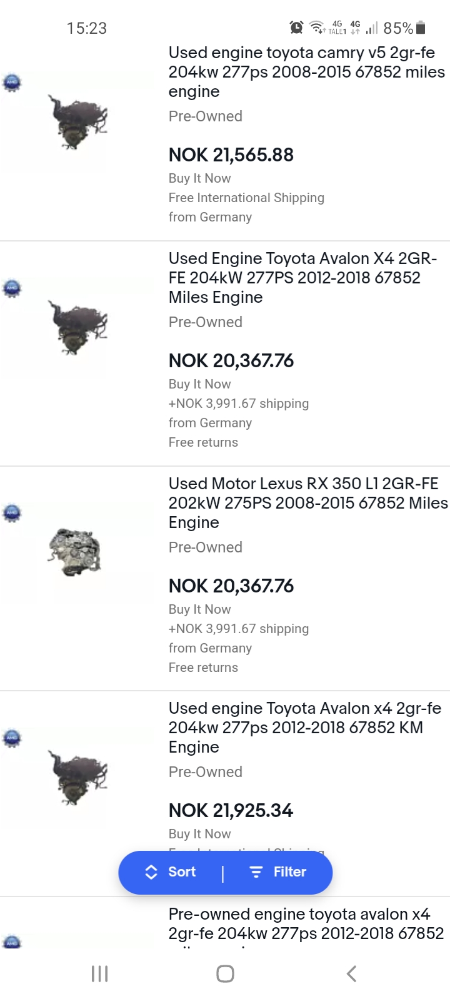Tap the battery icon in the status bar

[x=421, y=28]
